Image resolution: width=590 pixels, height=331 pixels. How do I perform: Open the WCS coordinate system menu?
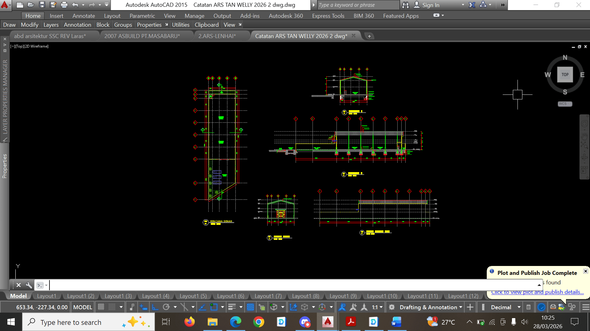point(565,104)
